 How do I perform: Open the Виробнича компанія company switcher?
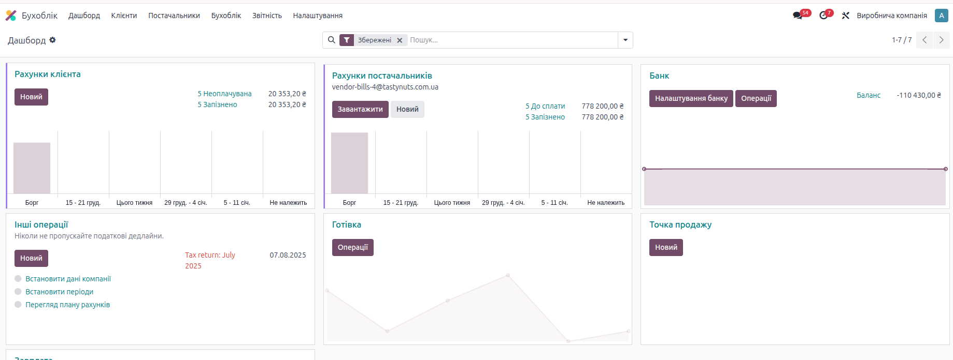click(891, 16)
